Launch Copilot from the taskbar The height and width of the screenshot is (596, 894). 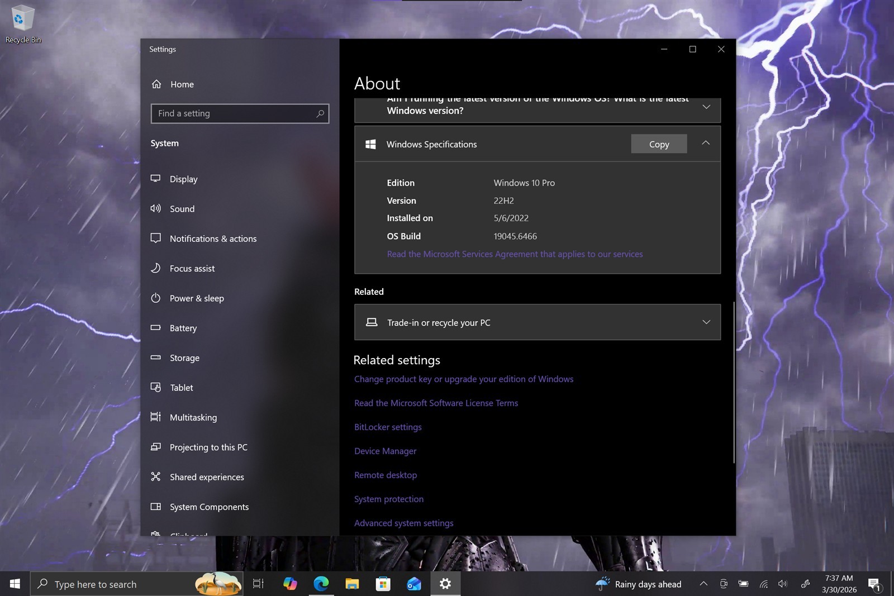(290, 584)
